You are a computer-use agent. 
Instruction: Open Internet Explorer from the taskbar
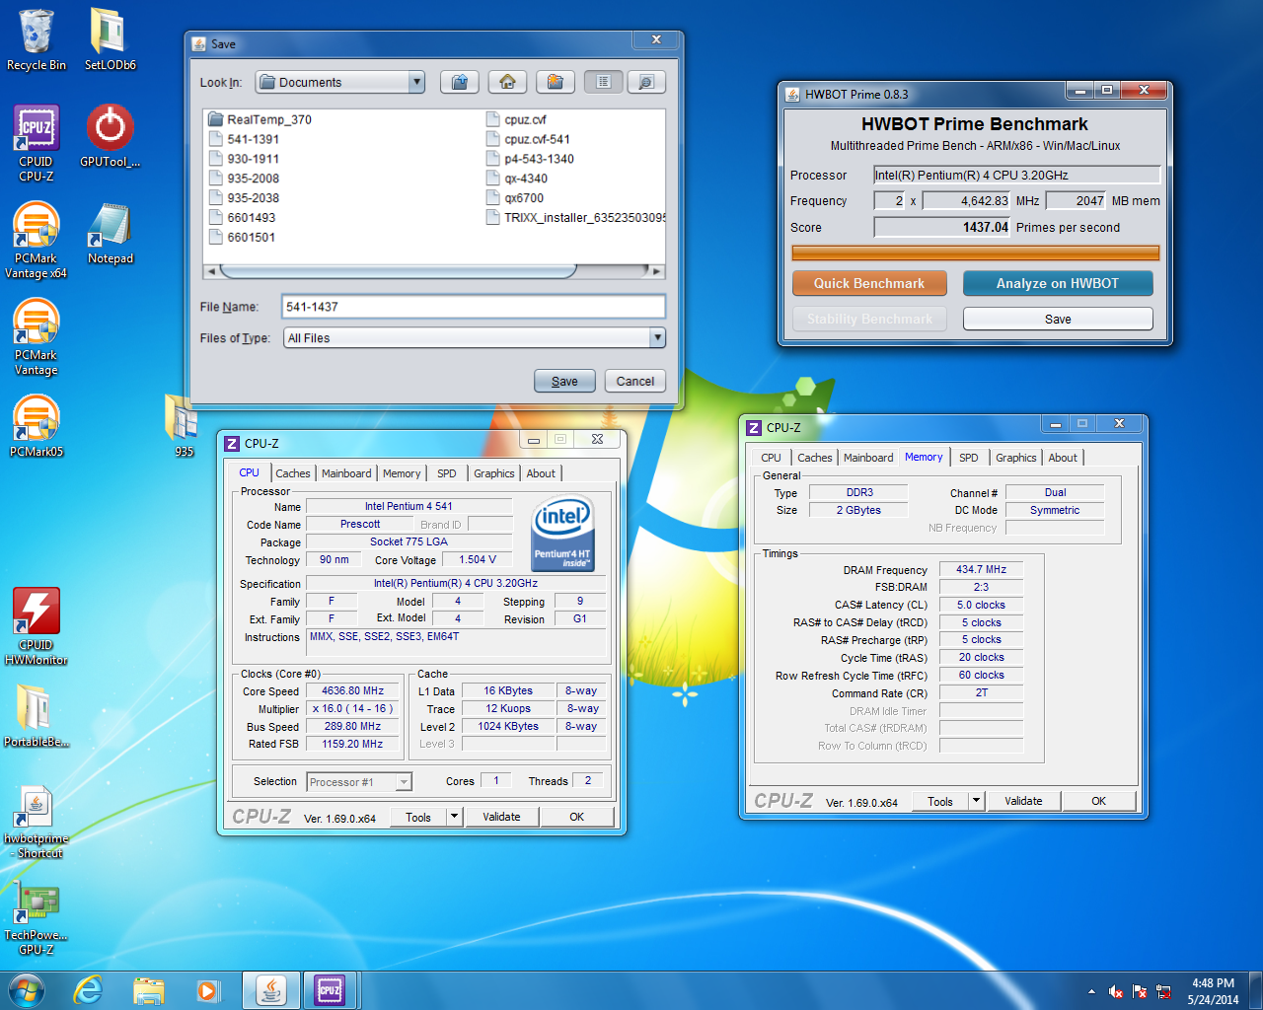[89, 990]
